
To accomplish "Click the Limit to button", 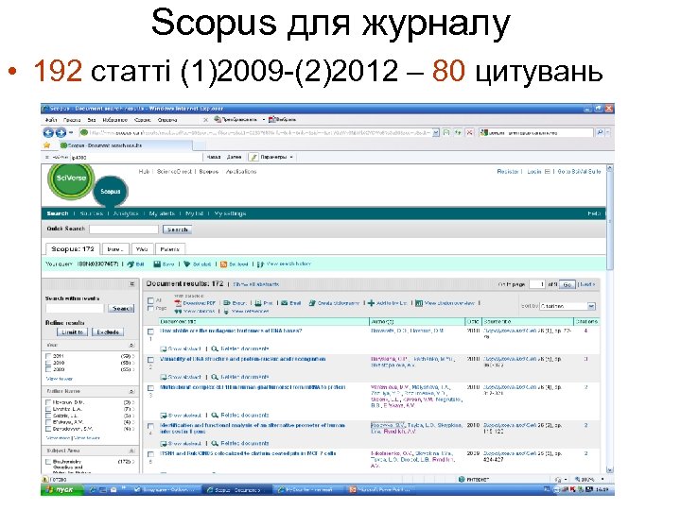I will [72, 332].
